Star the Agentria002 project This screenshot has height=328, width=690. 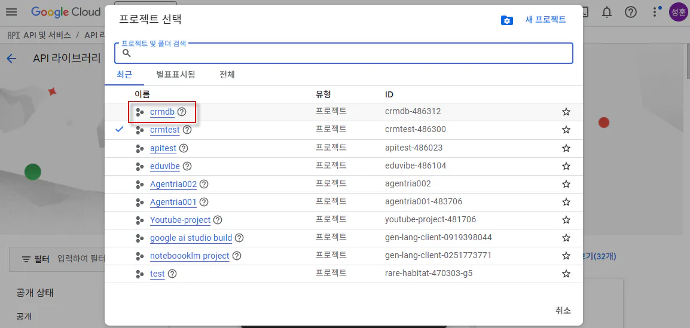pos(566,184)
